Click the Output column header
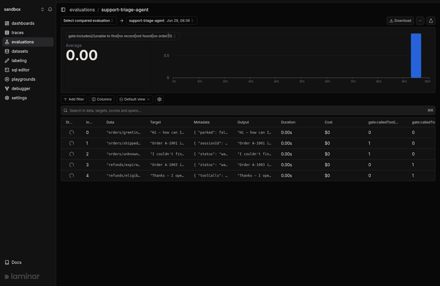 point(243,122)
